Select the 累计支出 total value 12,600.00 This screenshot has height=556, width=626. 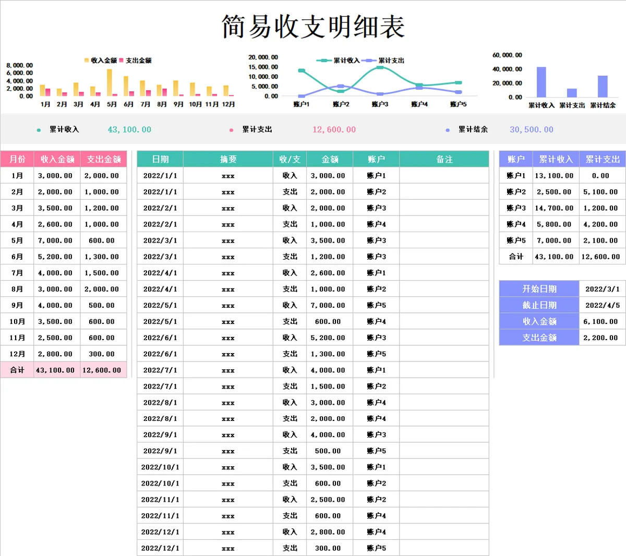(334, 129)
